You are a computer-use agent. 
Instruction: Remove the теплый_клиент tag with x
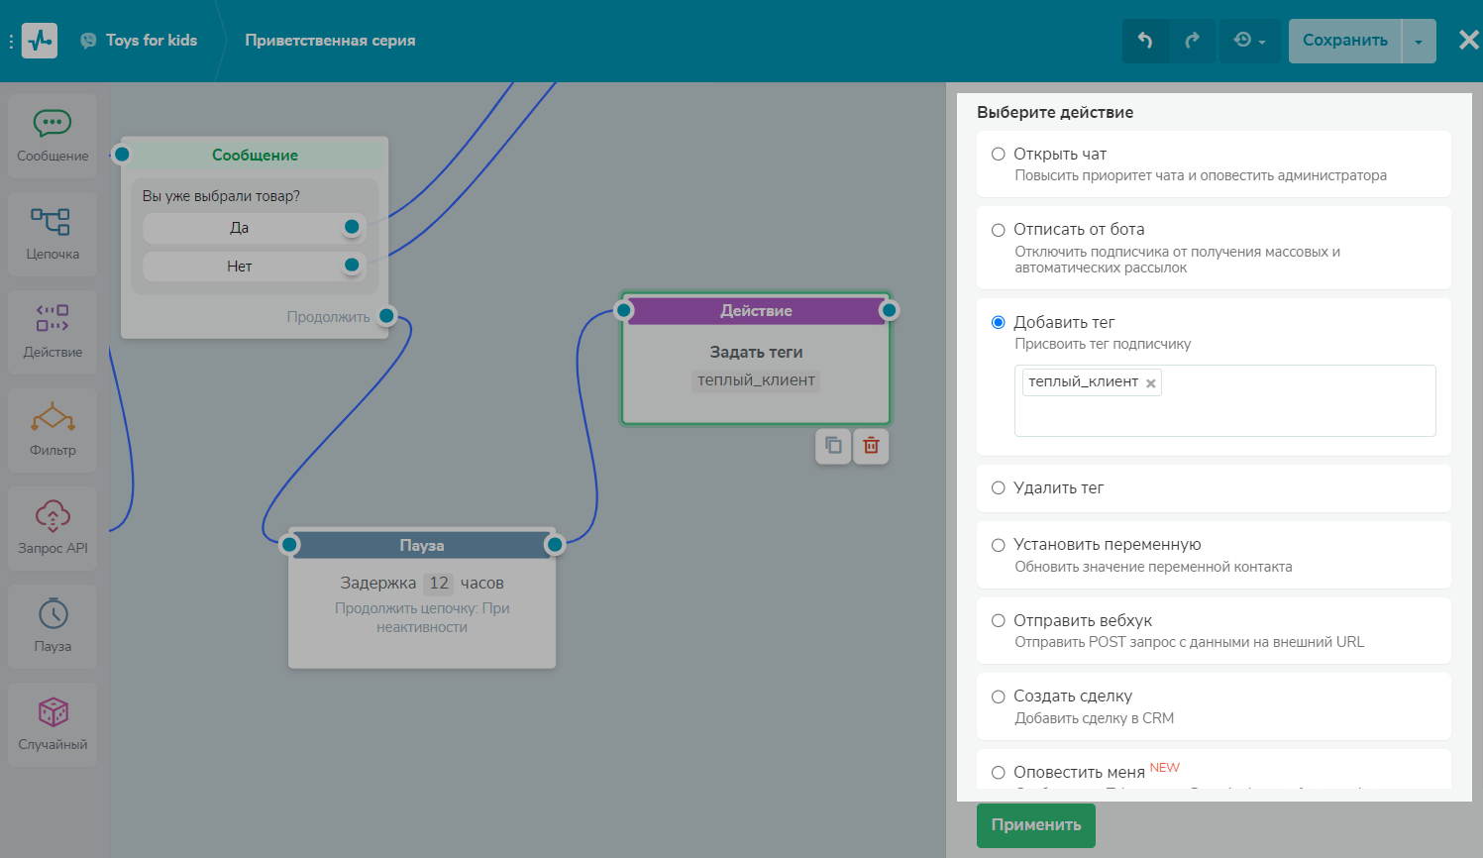click(x=1151, y=383)
